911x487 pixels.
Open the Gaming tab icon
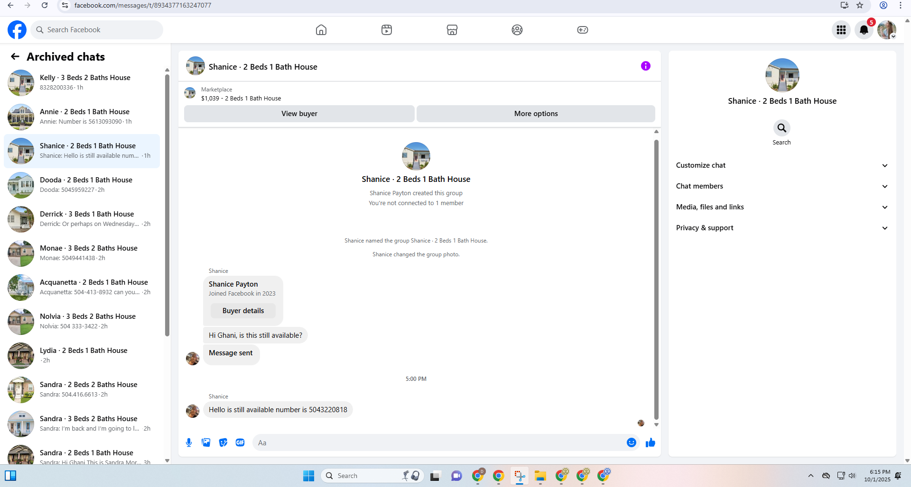(583, 30)
